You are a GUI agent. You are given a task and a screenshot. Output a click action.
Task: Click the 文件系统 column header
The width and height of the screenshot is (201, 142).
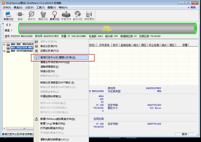[x=104, y=45]
